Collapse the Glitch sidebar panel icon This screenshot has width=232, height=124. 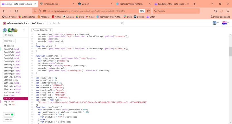(x=24, y=30)
